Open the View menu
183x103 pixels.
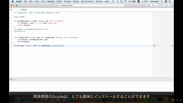[x=37, y=1]
